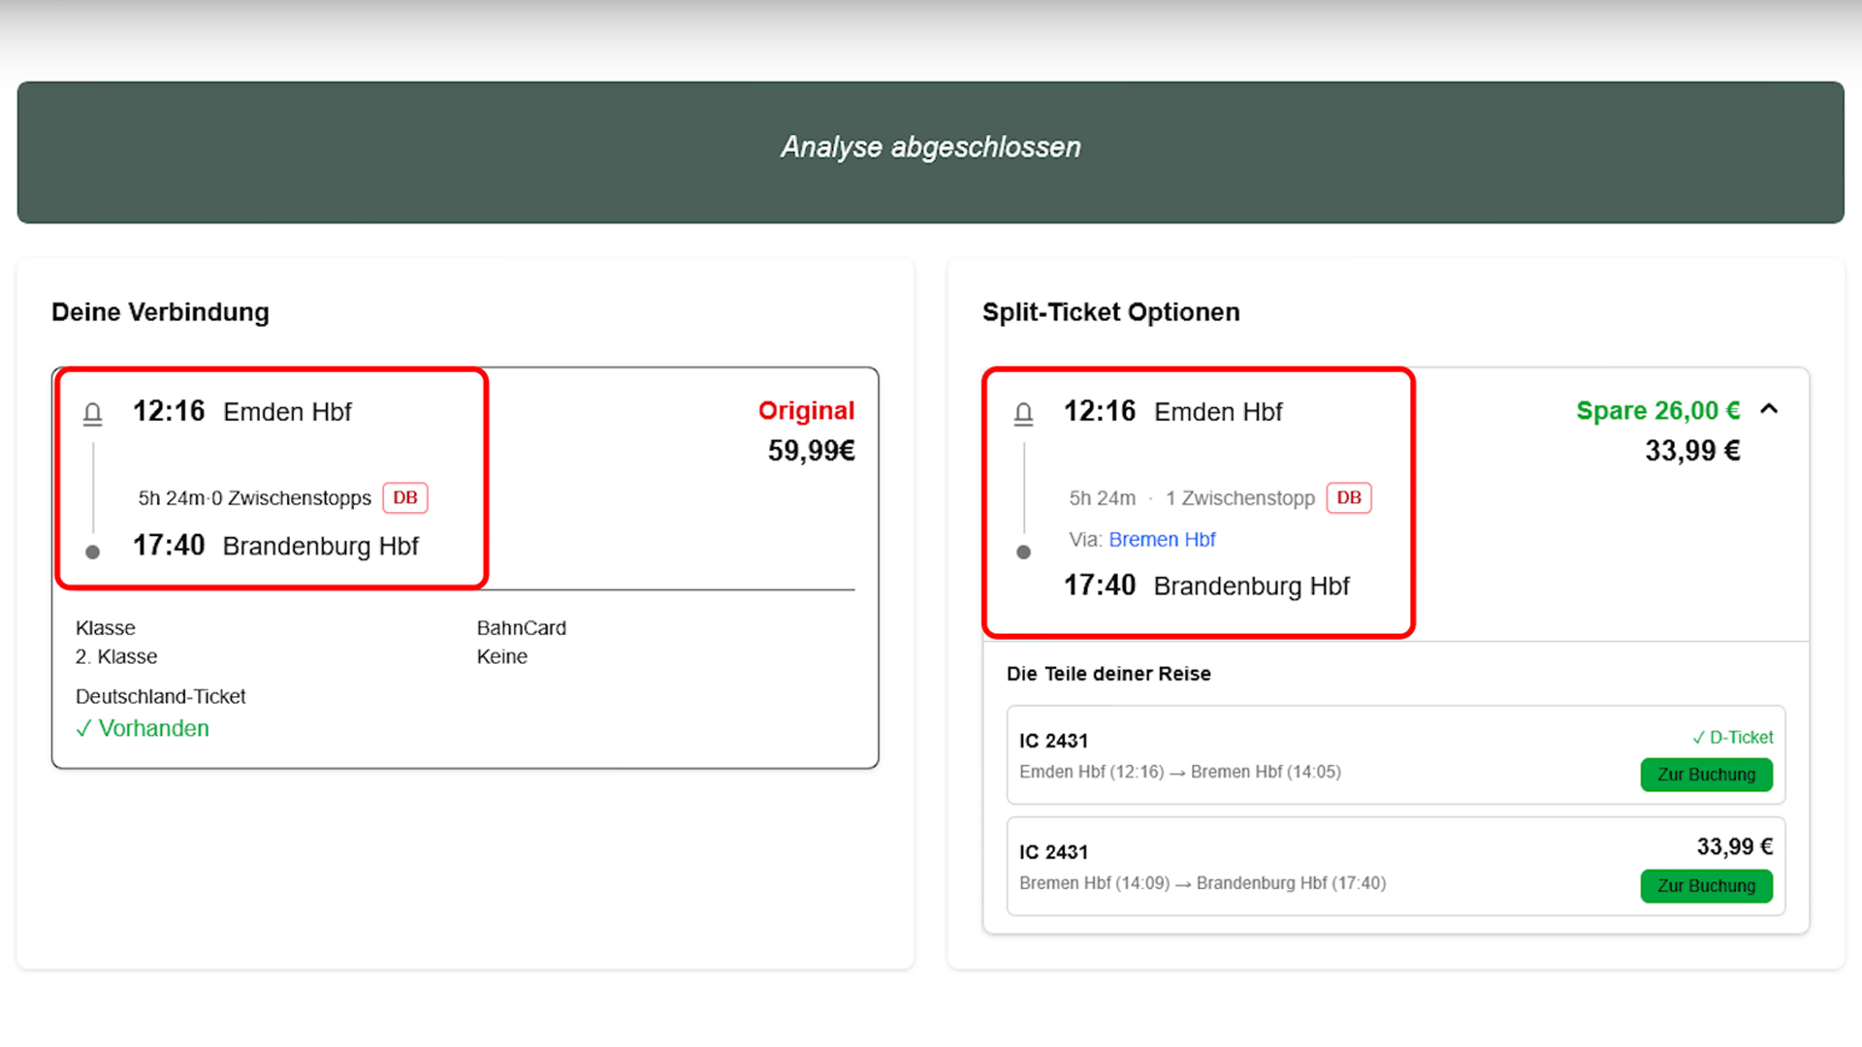Click destination dot marker in split-ticket card
This screenshot has height=1047, width=1862.
click(1023, 552)
